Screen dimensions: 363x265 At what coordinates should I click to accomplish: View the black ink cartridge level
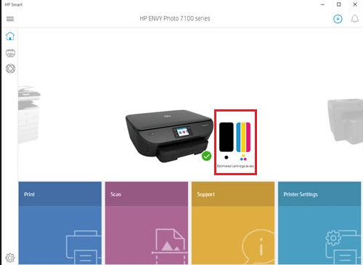click(x=227, y=137)
